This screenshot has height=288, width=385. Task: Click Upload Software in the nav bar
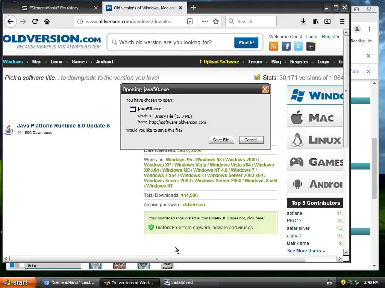[219, 62]
